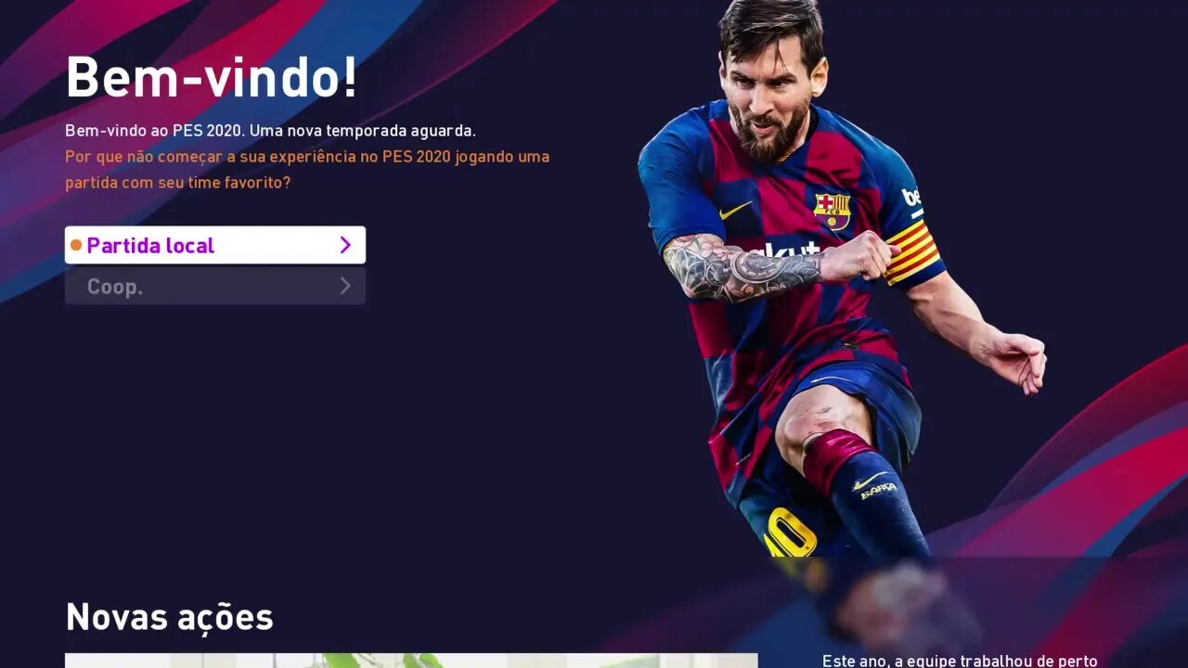This screenshot has height=668, width=1188.
Task: Click the chevron arrow on Coop. row
Action: pyautogui.click(x=345, y=286)
